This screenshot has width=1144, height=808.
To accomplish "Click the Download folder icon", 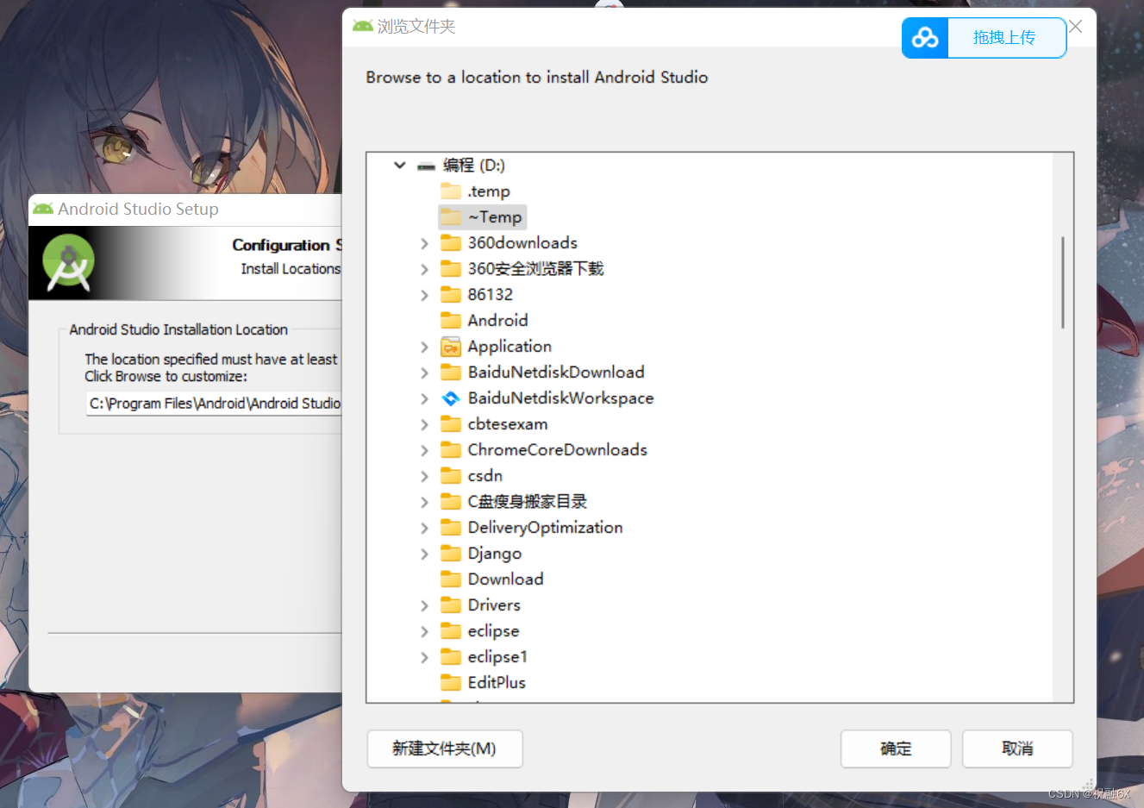I will pos(451,579).
